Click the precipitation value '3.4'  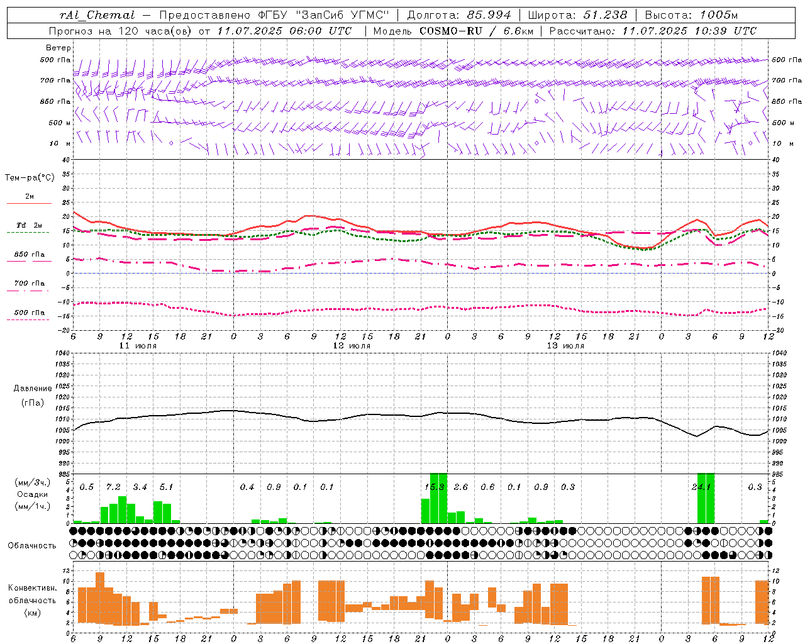pos(140,487)
